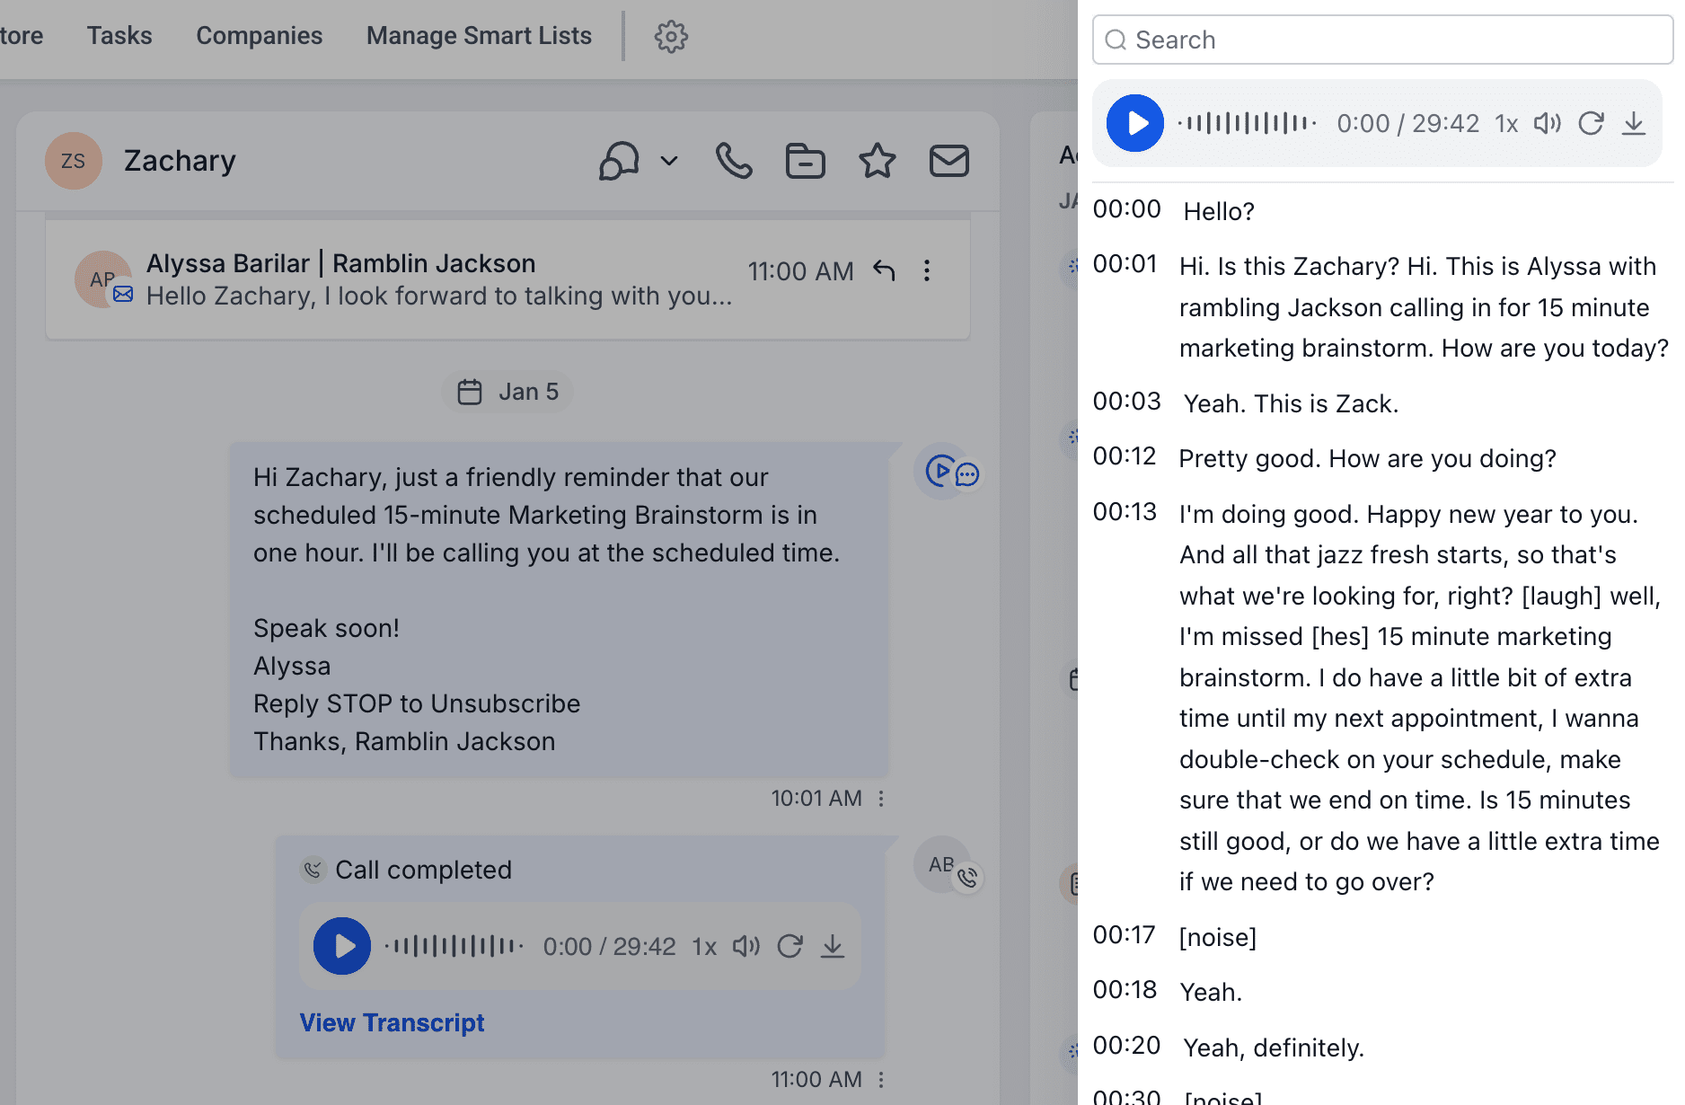The image size is (1685, 1105).
Task: Jump to 00:03 transcript timestamp
Action: [1126, 402]
